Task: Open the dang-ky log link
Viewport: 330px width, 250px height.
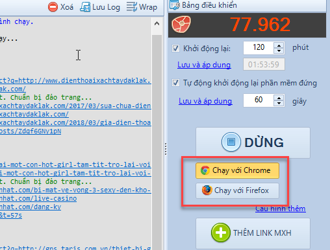Action: (x=31, y=207)
